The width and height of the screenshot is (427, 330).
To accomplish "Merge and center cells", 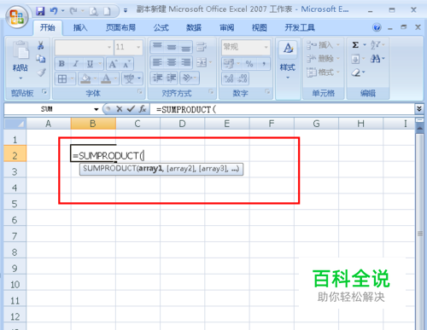I will coord(202,62).
